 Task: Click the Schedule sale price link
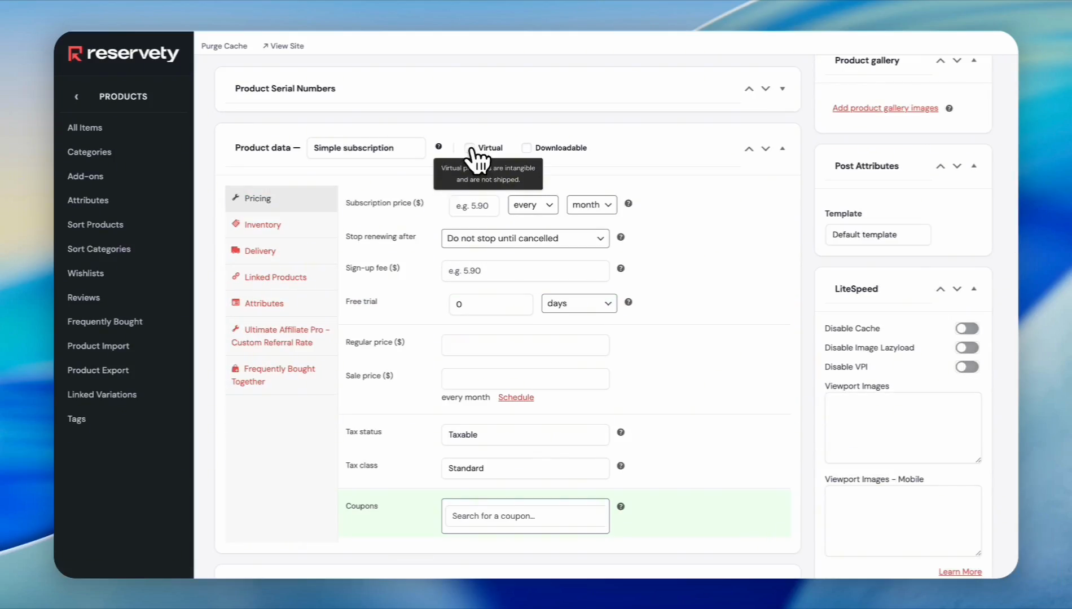pos(516,397)
